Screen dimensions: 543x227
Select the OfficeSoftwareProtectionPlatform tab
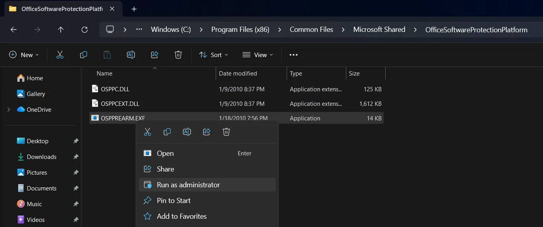point(62,9)
